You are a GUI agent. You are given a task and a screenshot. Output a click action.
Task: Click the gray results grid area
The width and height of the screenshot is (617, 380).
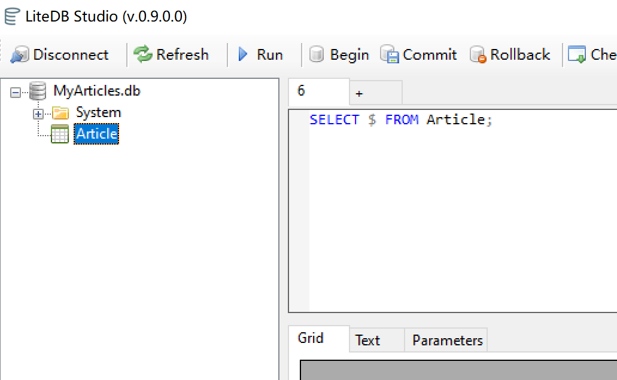[458, 370]
